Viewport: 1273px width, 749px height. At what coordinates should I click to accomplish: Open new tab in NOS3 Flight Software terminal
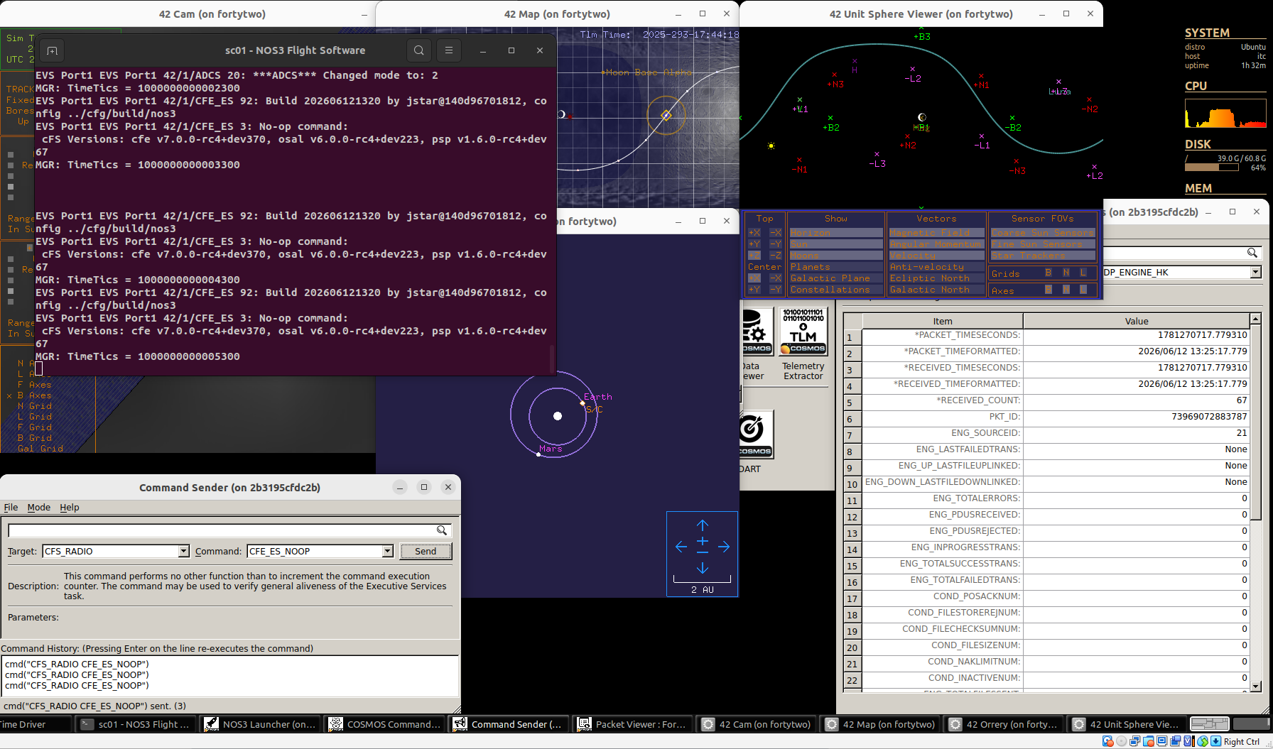click(52, 50)
